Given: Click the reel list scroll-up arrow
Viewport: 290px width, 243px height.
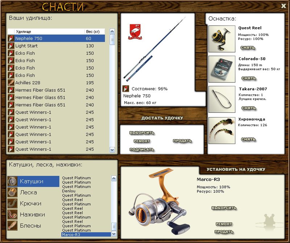Looking at the screenshot, I should [114, 178].
